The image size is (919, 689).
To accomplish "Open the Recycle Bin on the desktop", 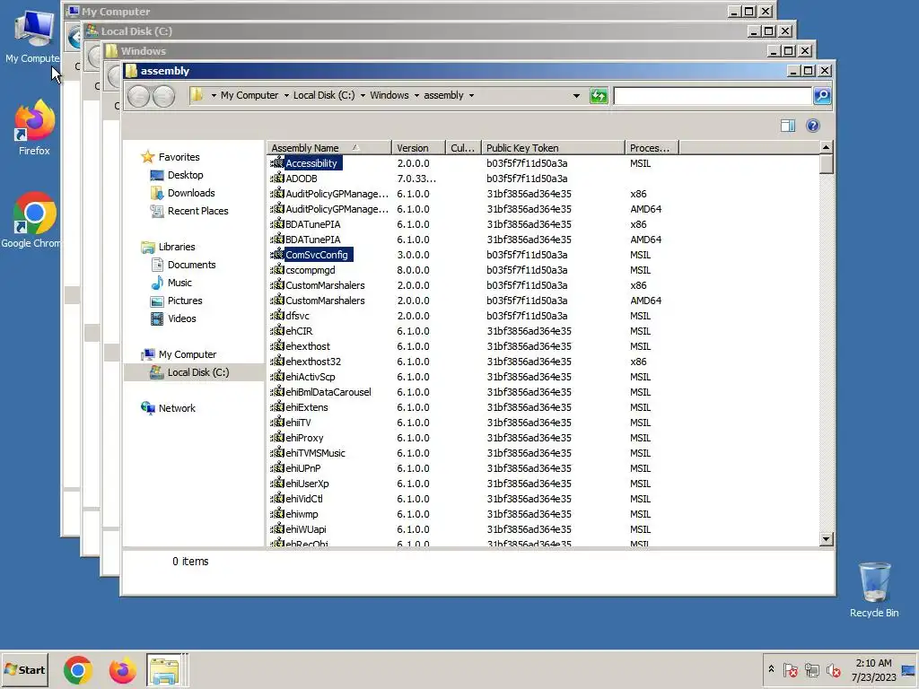I will point(874,589).
